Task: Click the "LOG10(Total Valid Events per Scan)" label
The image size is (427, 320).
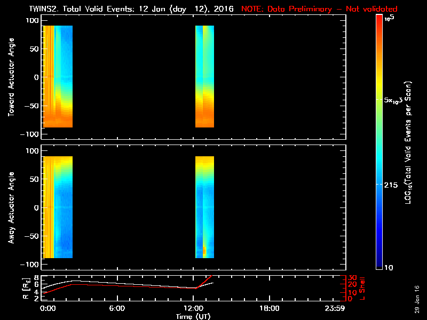Action: pyautogui.click(x=408, y=142)
